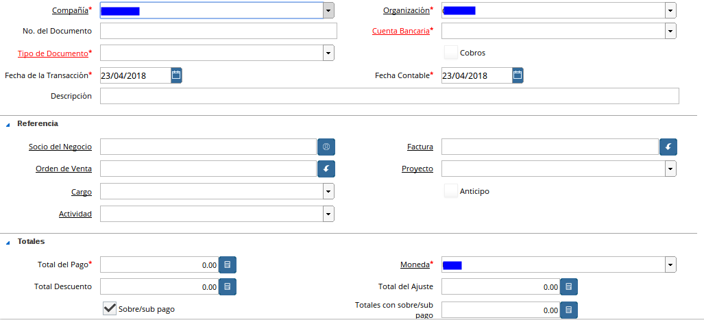
Task: Enable the Cobros checkbox
Action: click(x=450, y=53)
